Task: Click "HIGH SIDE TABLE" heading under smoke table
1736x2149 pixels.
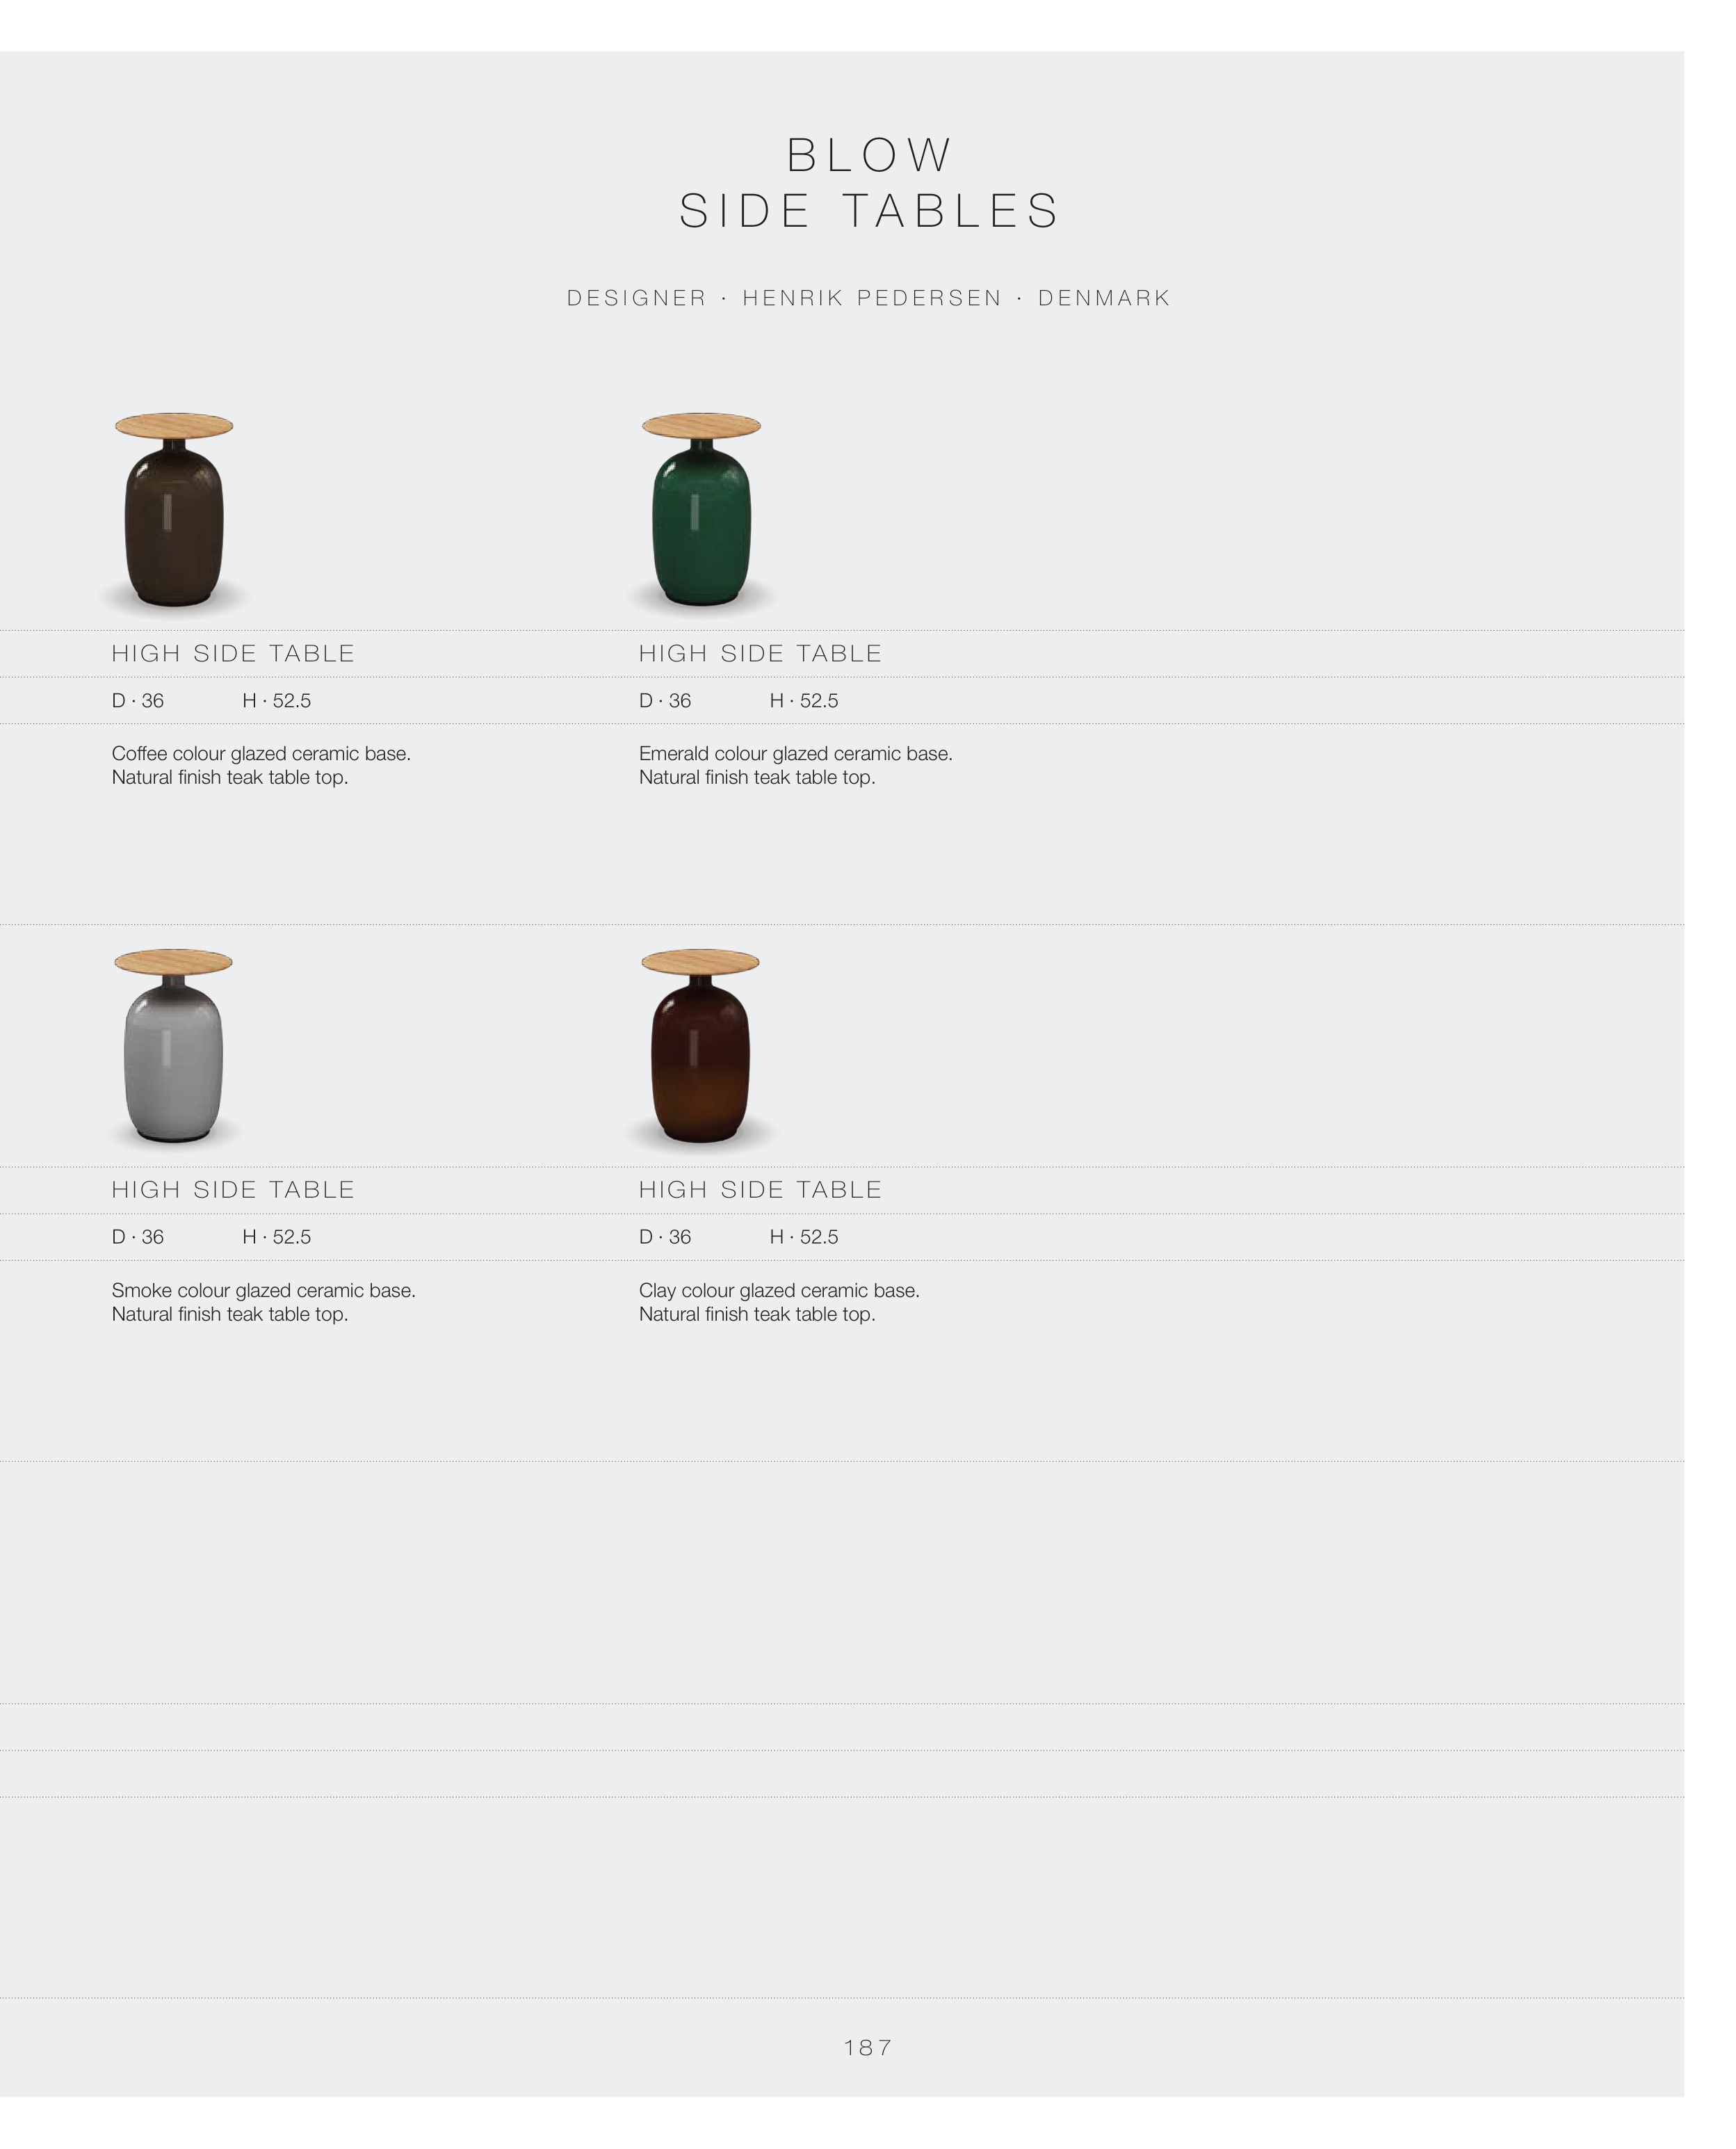Action: pyautogui.click(x=233, y=1189)
